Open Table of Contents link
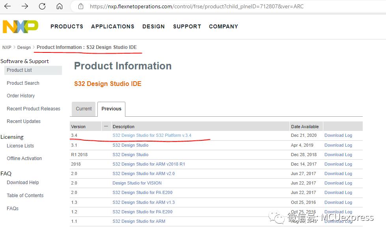This screenshot has height=235, width=386. pos(25,196)
